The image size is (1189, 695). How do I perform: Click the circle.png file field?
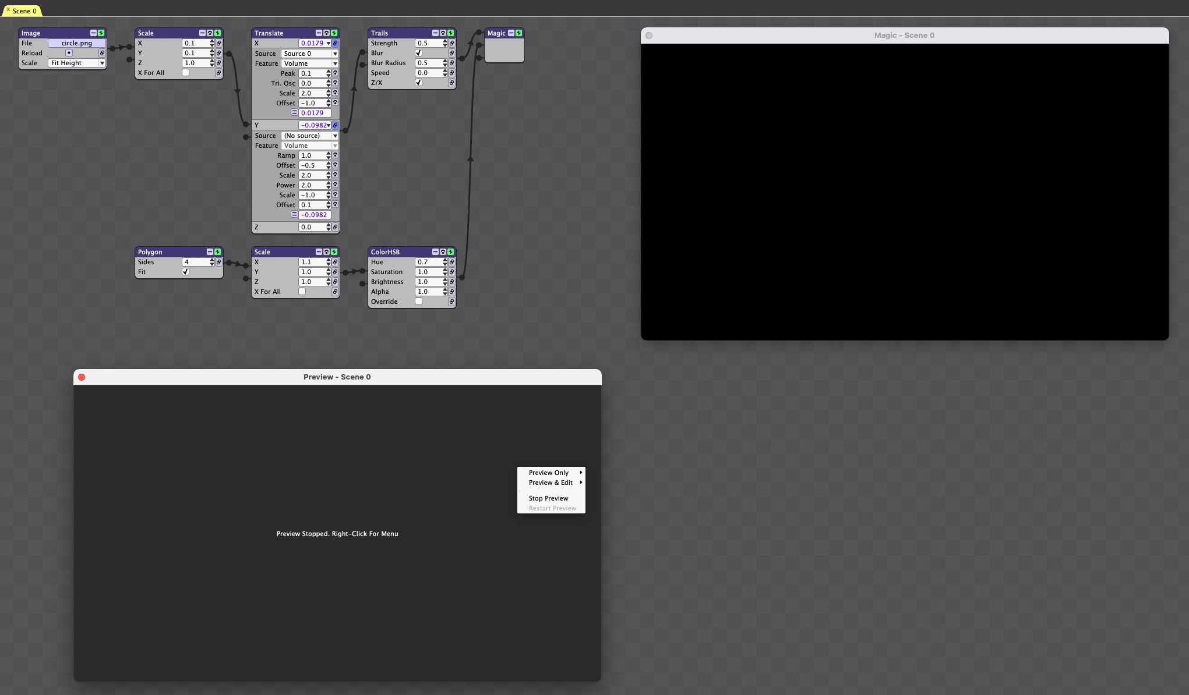(76, 43)
